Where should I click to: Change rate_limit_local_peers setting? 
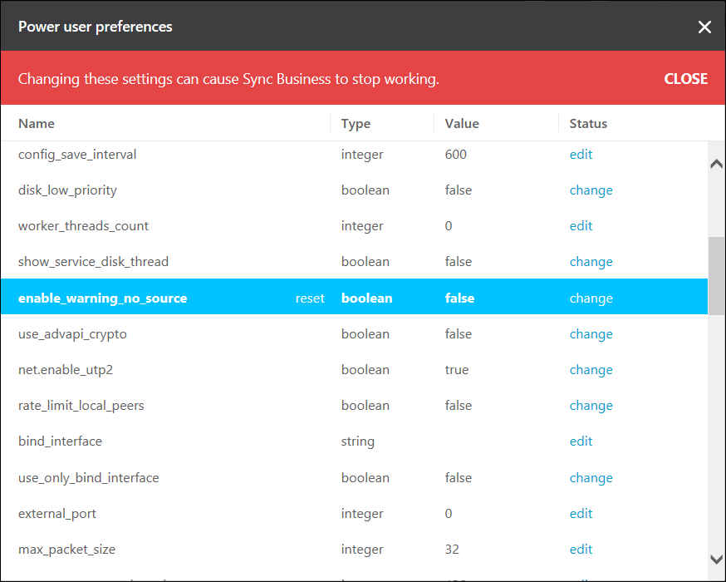click(x=591, y=406)
